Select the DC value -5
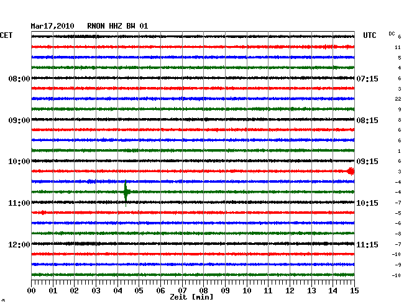404x307 pixels. pos(398,213)
